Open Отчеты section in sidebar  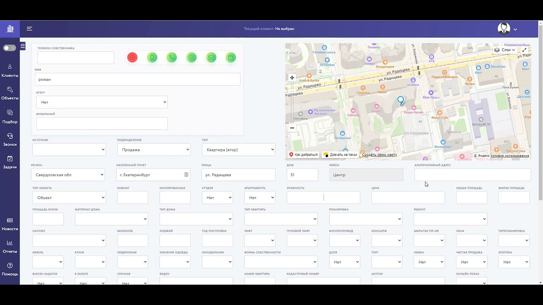[x=10, y=247]
